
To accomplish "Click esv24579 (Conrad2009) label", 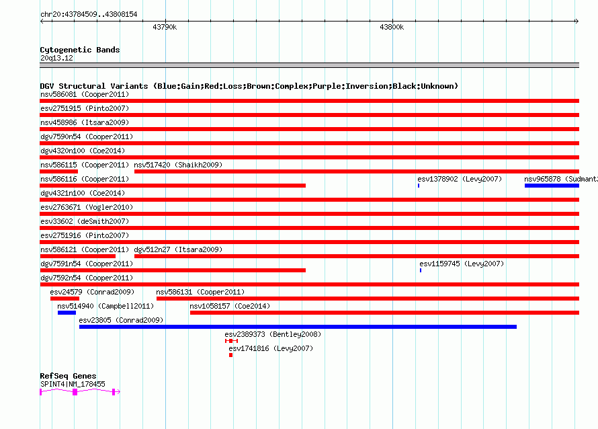I will pos(92,292).
